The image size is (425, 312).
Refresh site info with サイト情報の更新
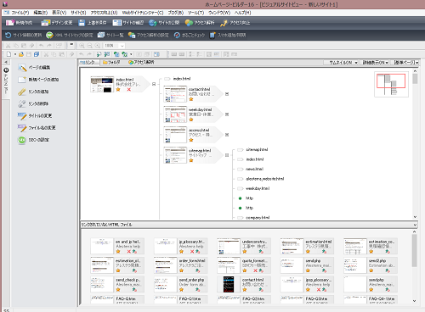24,35
